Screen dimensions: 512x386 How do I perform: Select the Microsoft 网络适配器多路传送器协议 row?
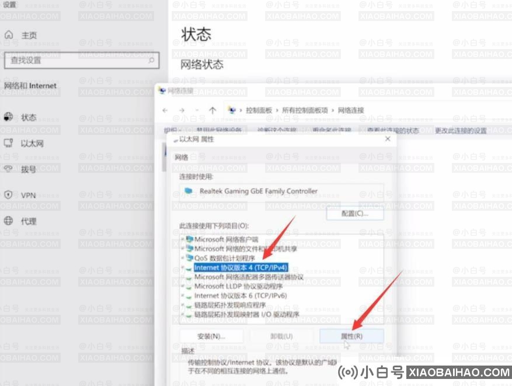pos(249,277)
